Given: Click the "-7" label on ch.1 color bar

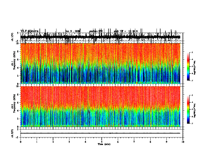Looking at the screenshot, I should [x=192, y=81].
